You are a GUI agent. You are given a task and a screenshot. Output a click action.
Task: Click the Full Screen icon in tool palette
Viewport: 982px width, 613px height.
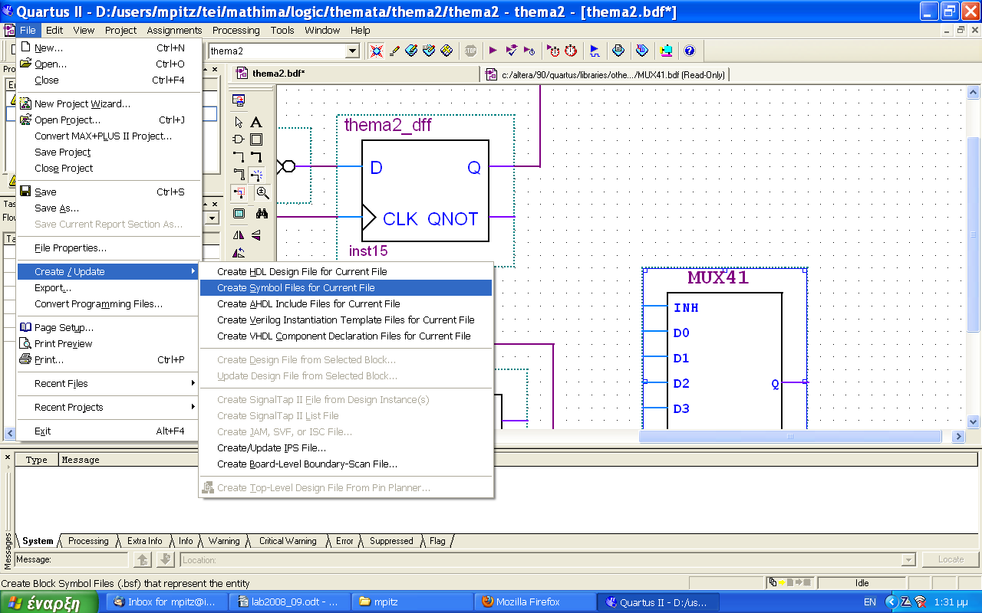tap(239, 214)
